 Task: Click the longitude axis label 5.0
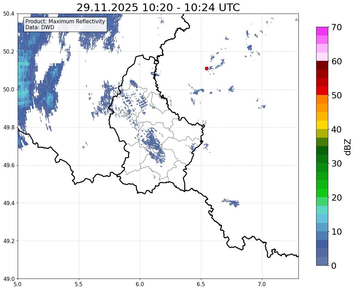point(18,284)
